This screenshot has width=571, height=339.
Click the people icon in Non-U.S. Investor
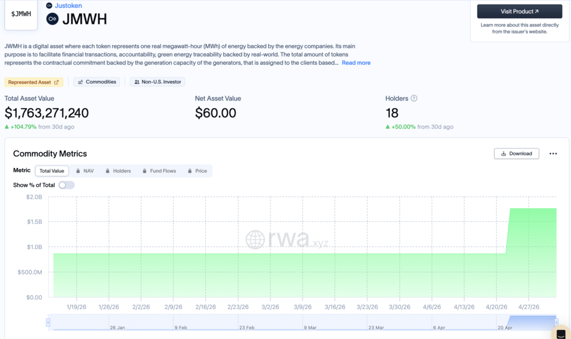point(137,82)
